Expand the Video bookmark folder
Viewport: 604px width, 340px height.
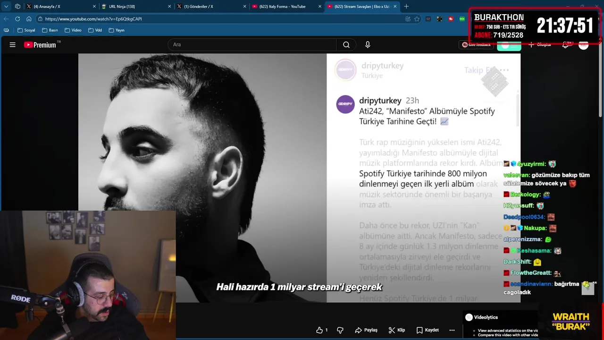point(73,30)
